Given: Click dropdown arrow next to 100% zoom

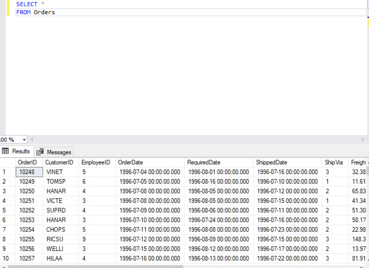Looking at the screenshot, I should click(23, 140).
